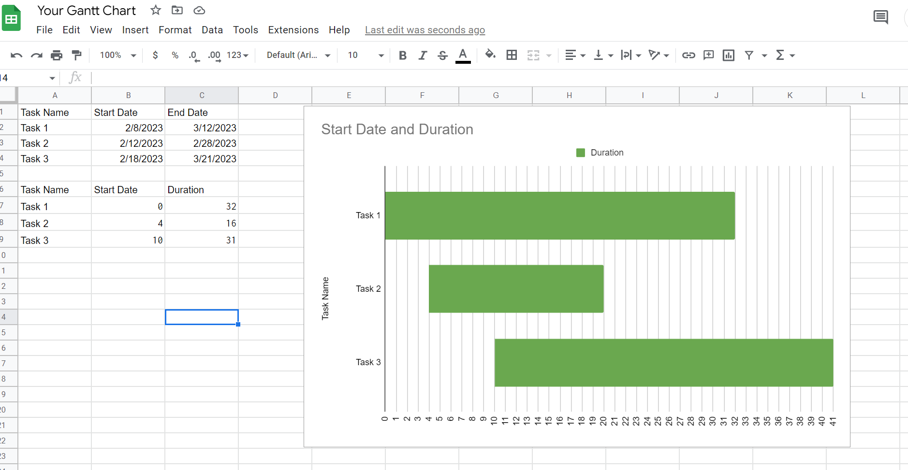908x470 pixels.
Task: Star the Your Gantt Chart document
Action: (x=156, y=10)
